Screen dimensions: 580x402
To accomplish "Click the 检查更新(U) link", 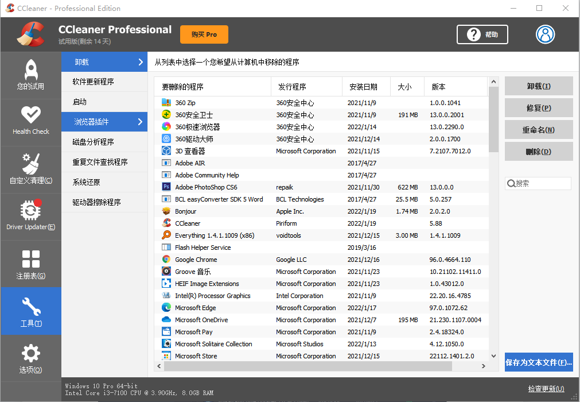I will click(546, 389).
